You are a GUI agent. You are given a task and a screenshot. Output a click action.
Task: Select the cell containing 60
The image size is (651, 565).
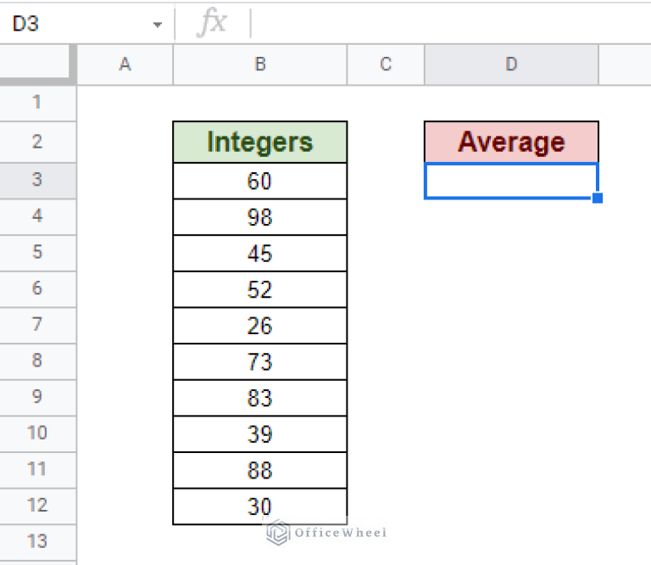[x=259, y=181]
